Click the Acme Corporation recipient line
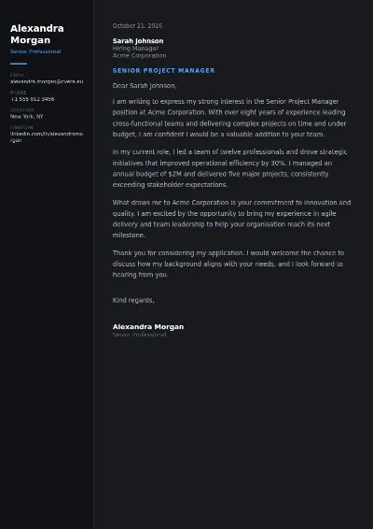Screen dimensions: 373x529 point(139,56)
